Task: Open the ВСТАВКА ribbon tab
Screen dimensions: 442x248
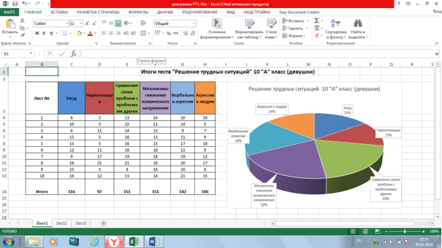Action: (59, 12)
